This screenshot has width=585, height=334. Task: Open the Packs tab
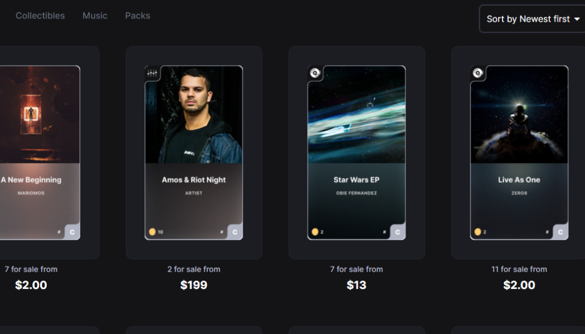138,16
